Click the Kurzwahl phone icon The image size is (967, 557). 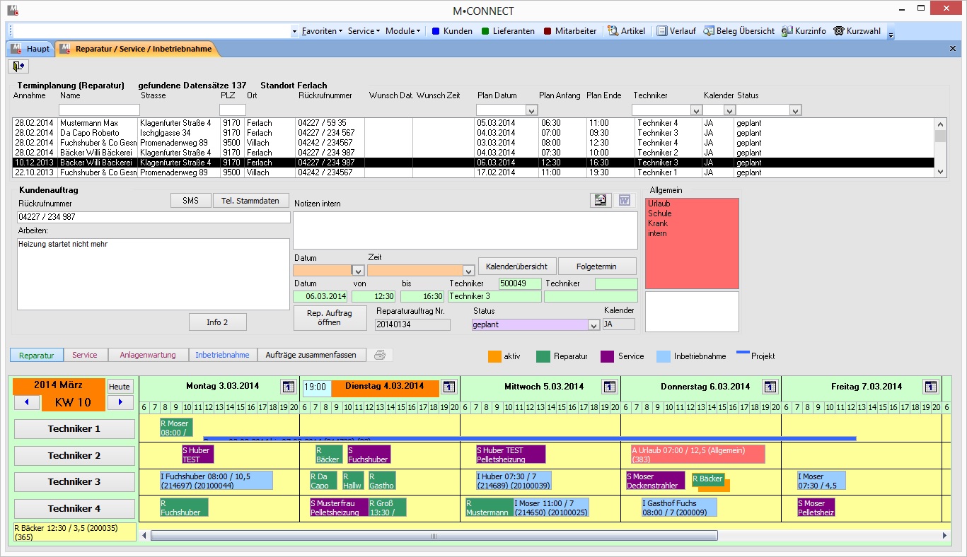coord(839,31)
